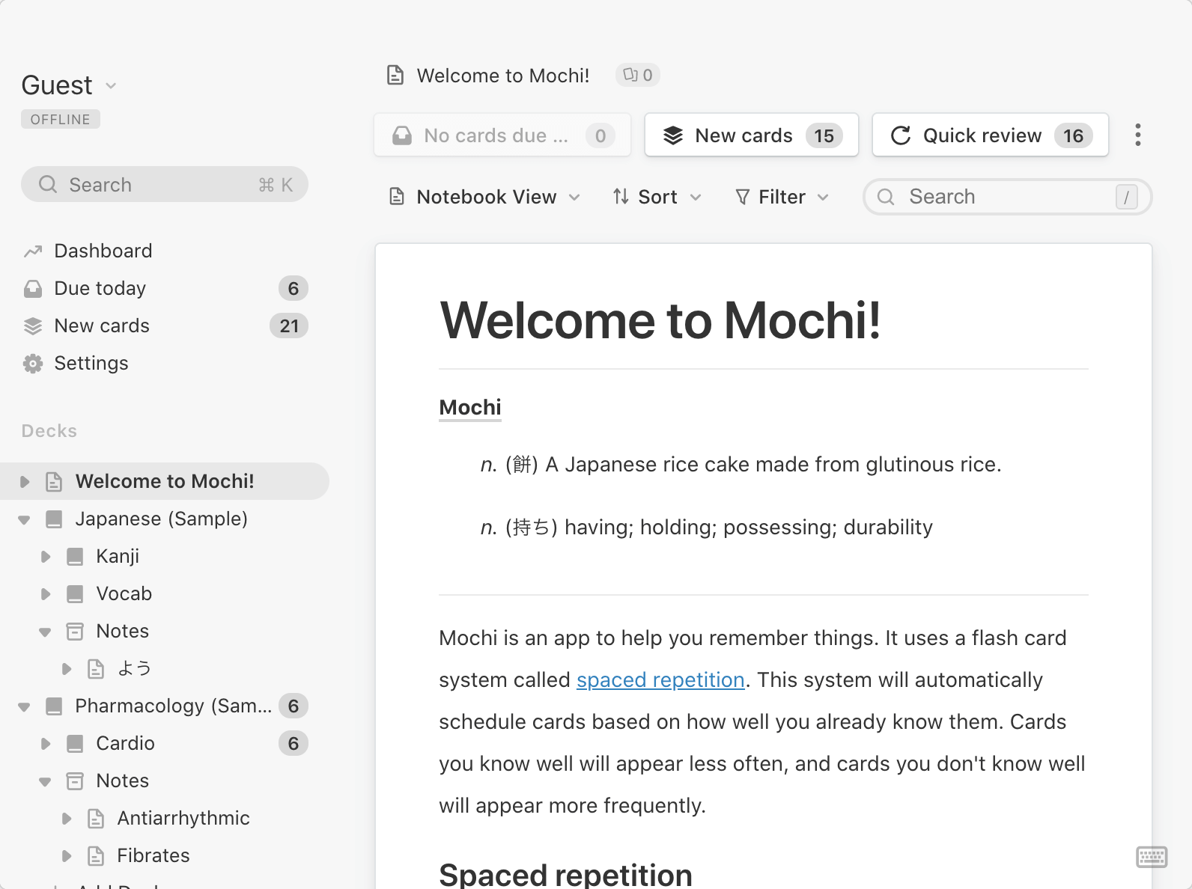The image size is (1192, 889).
Task: Click the Fibrates document icon
Action: 96,855
